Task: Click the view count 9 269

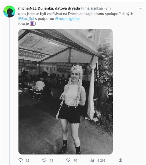Action: coord(101,160)
